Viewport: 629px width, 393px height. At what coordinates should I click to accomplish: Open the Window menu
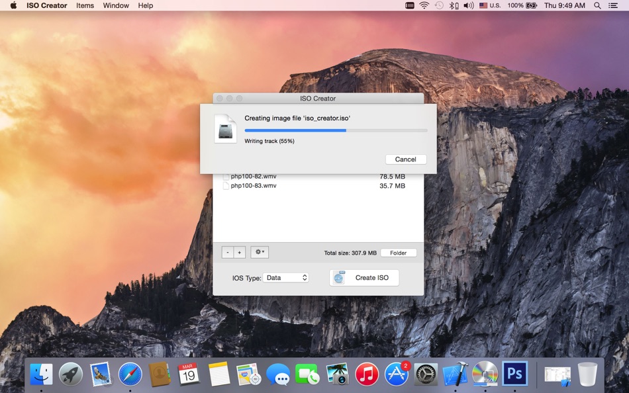coord(116,5)
